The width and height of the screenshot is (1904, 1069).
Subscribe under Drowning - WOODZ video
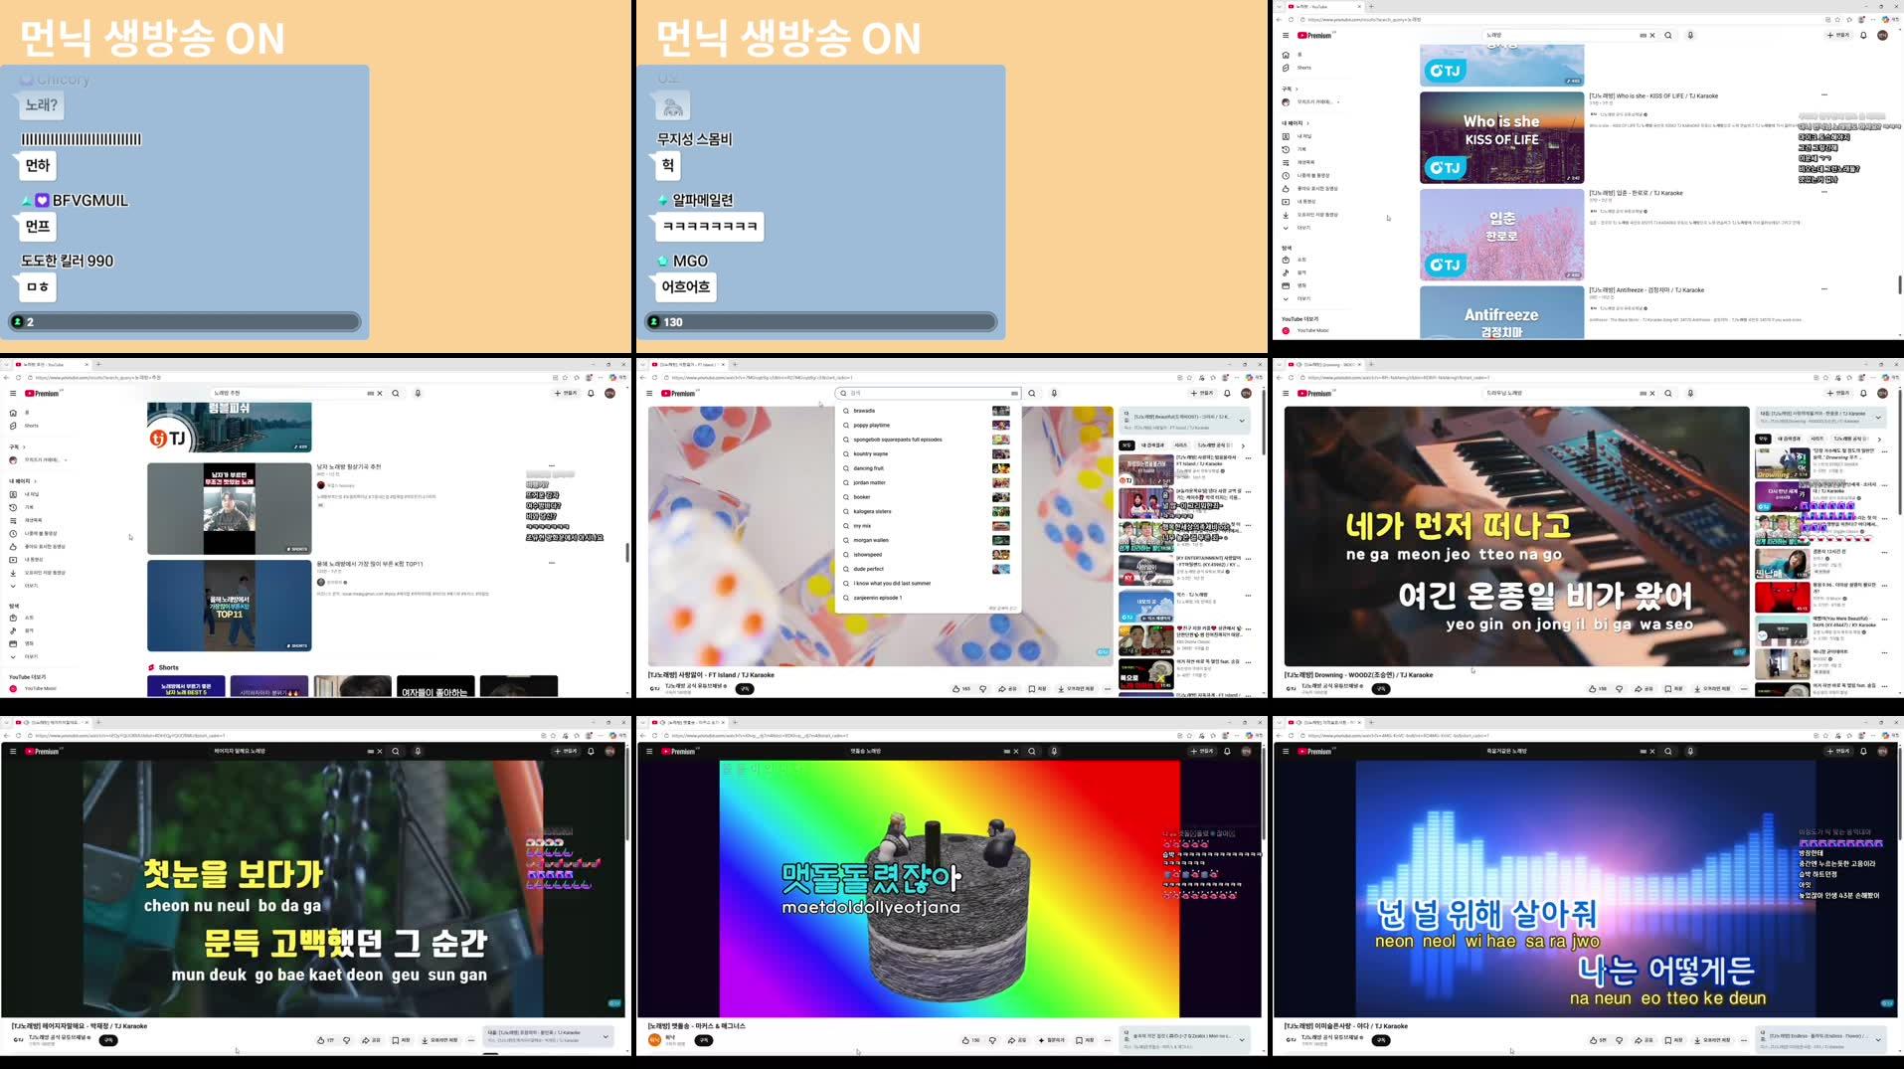click(1381, 688)
